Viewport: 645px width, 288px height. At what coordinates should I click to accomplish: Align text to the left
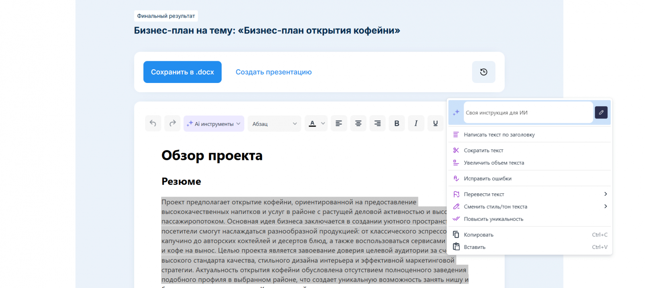(x=339, y=123)
